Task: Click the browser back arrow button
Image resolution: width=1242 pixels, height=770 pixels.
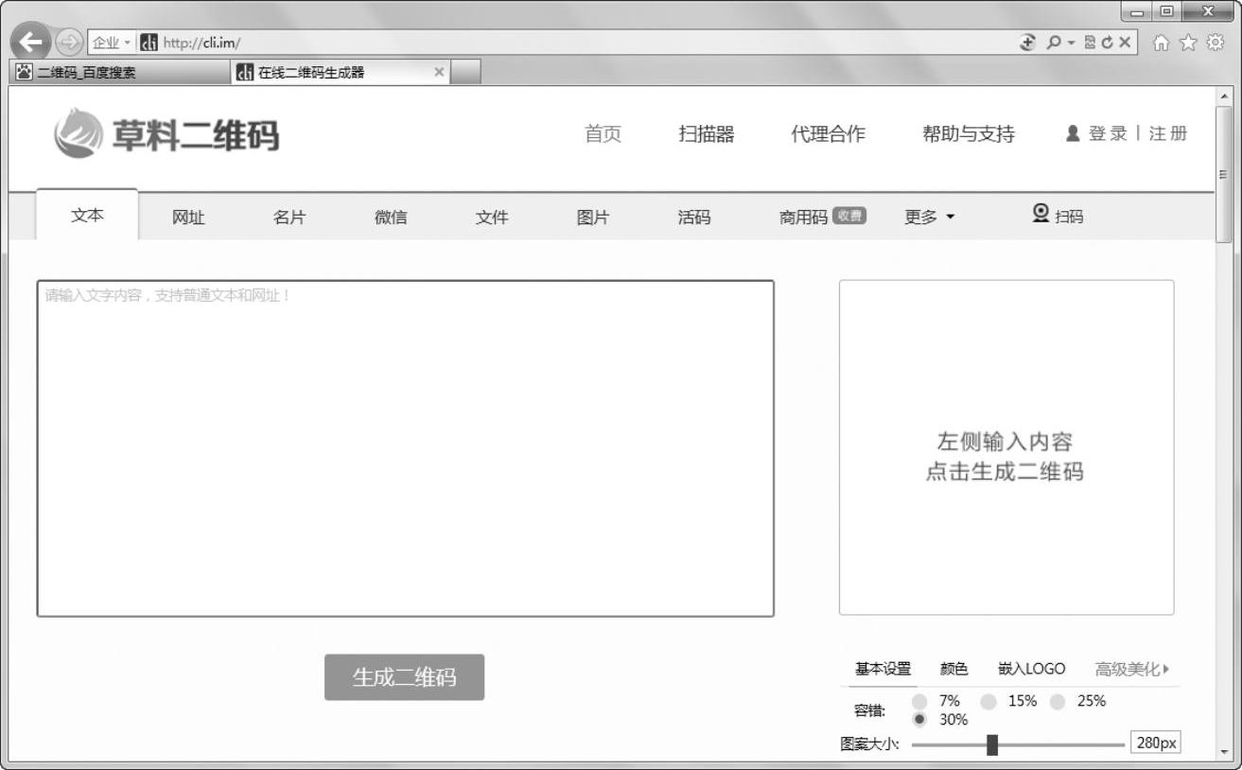Action: tap(33, 43)
